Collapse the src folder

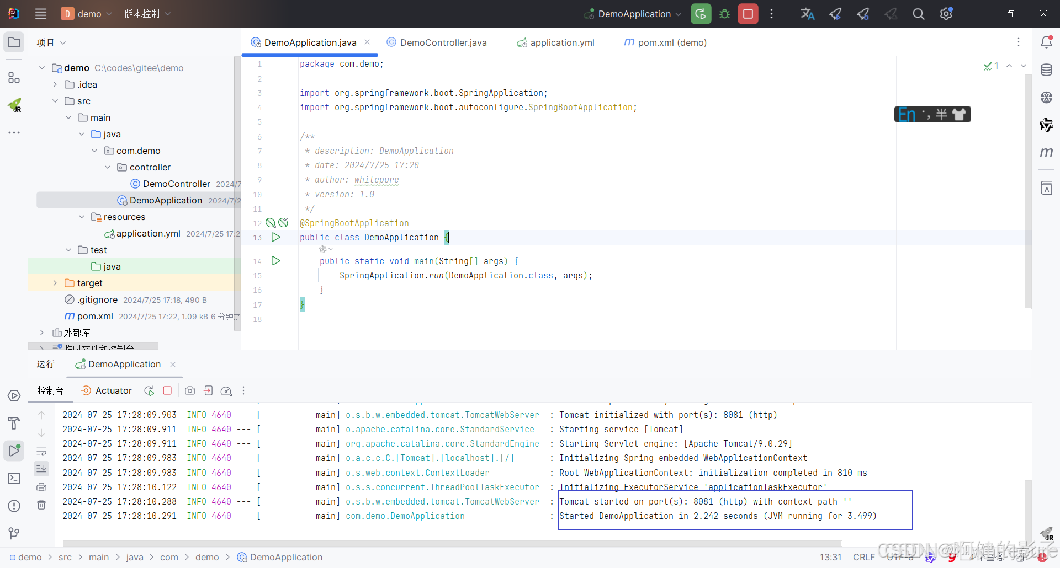[x=55, y=101]
